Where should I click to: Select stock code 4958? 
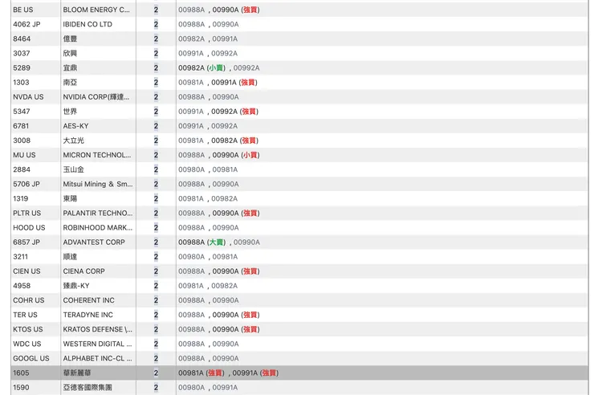click(22, 286)
